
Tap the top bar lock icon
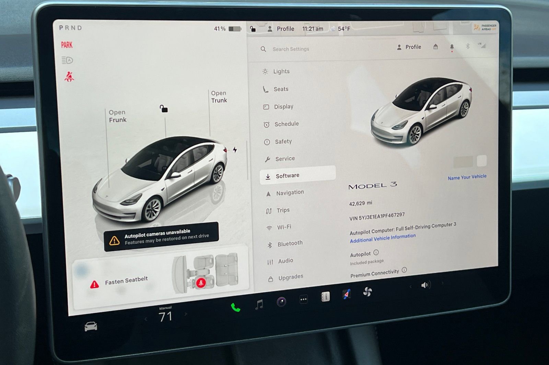[x=253, y=29]
